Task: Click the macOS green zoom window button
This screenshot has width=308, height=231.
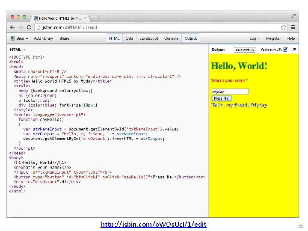Action: pos(24,17)
